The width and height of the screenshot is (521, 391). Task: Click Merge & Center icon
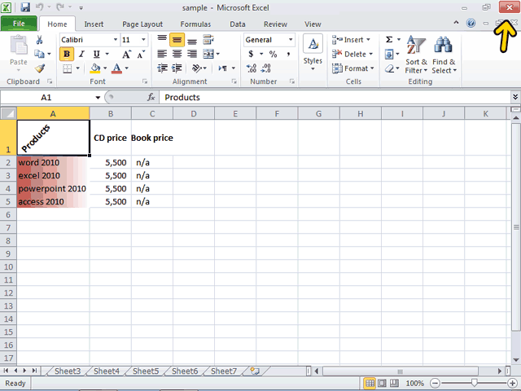coord(208,54)
